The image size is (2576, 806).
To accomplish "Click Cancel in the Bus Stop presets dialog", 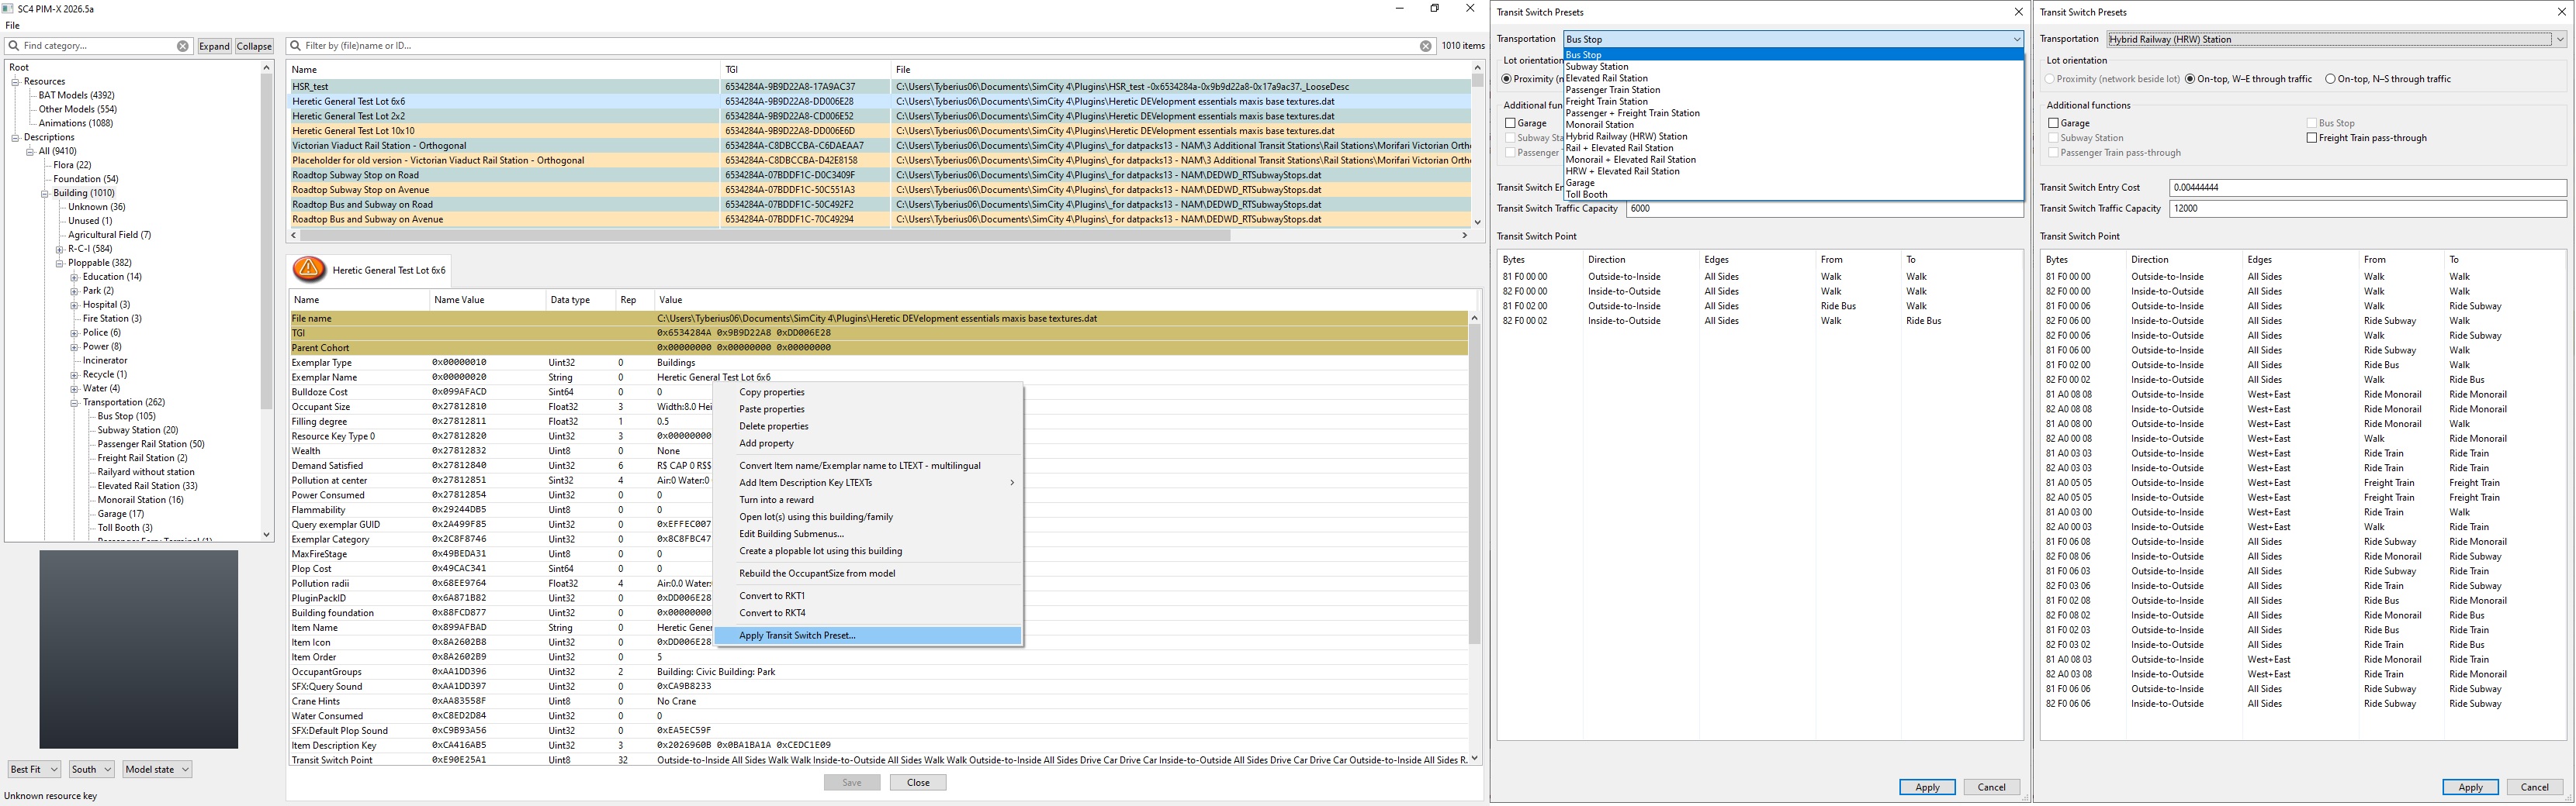I will (x=1991, y=787).
